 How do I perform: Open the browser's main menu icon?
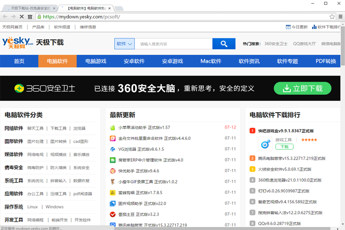(x=340, y=16)
